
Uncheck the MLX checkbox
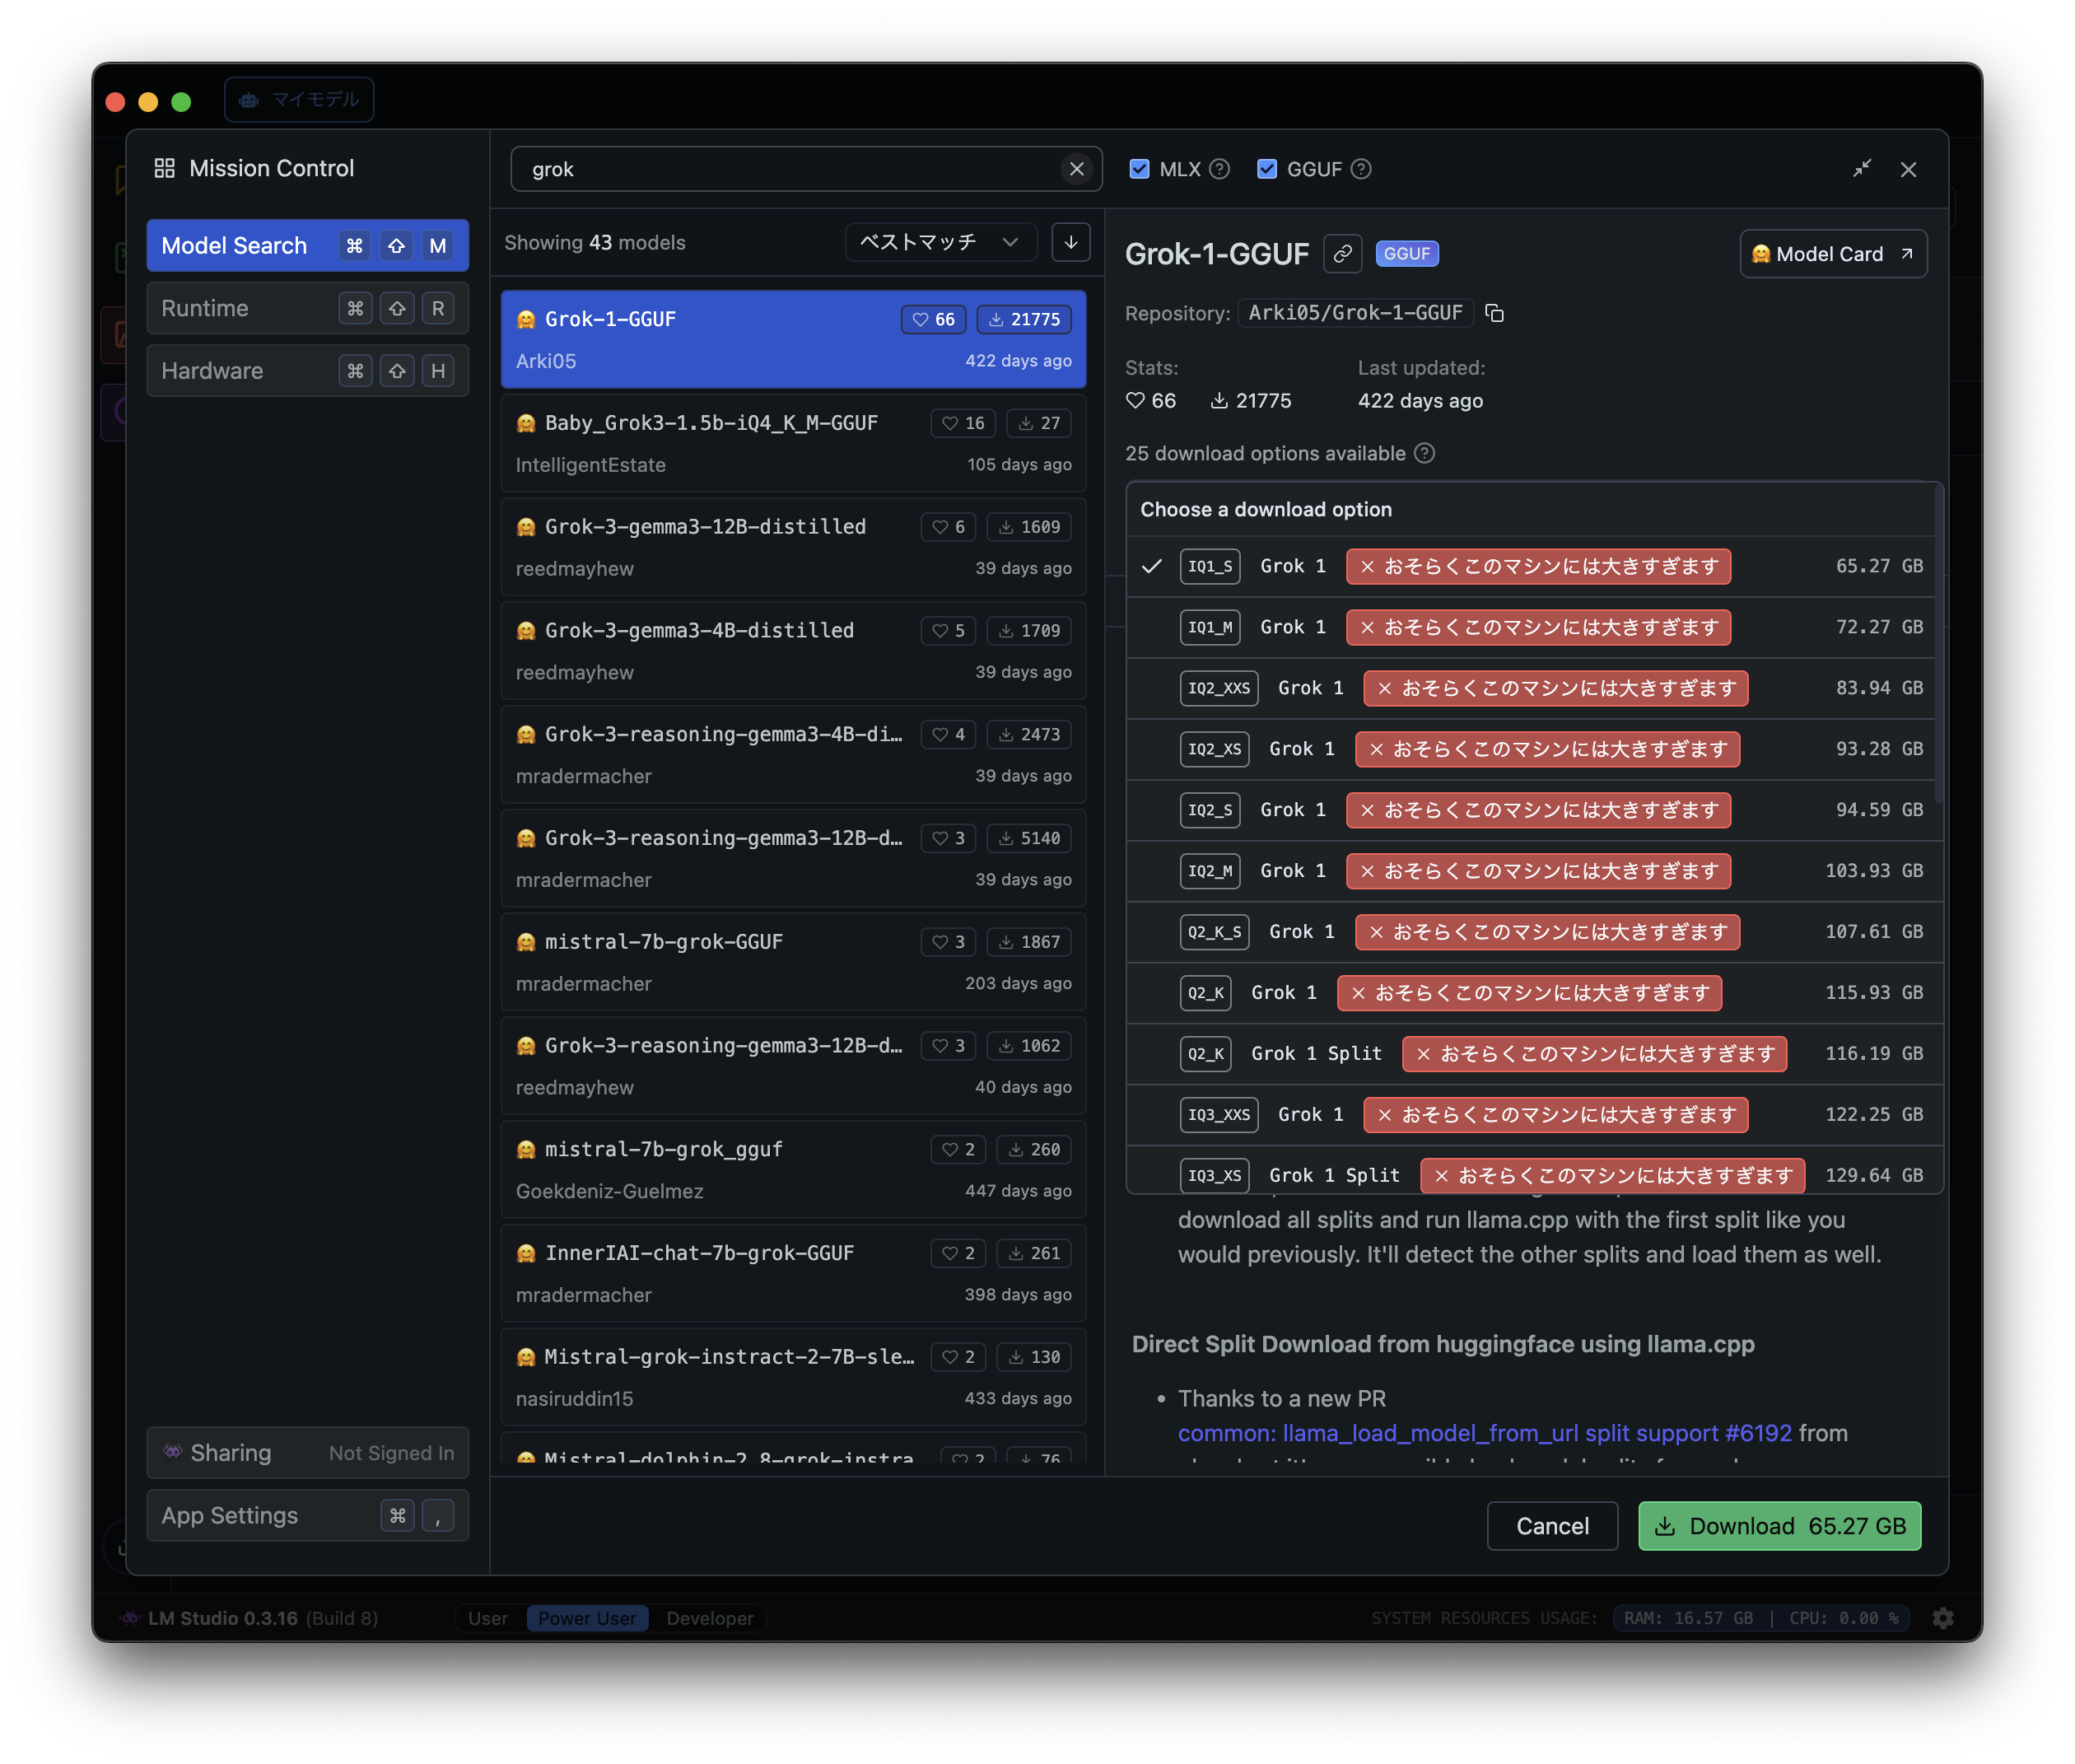(1139, 169)
